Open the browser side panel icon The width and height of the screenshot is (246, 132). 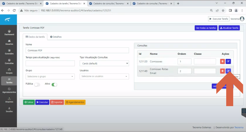[x=230, y=10]
